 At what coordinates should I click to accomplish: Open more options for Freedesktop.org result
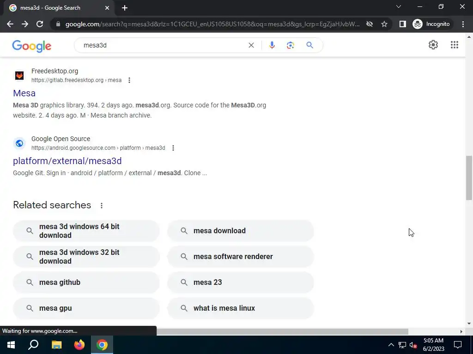point(129,80)
